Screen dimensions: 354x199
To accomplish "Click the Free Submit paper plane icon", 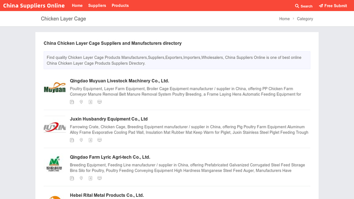I will click(321, 6).
